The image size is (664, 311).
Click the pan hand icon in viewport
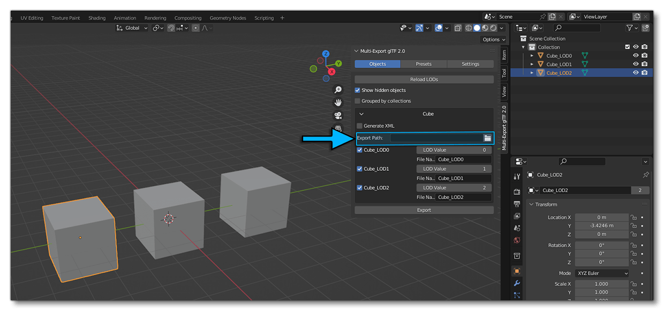(338, 102)
